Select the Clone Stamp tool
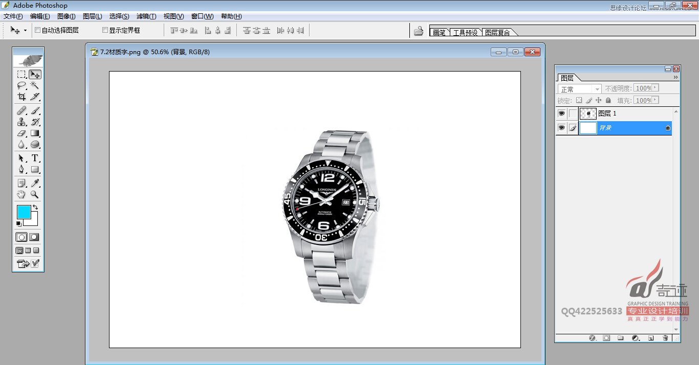This screenshot has width=699, height=365. 21,122
